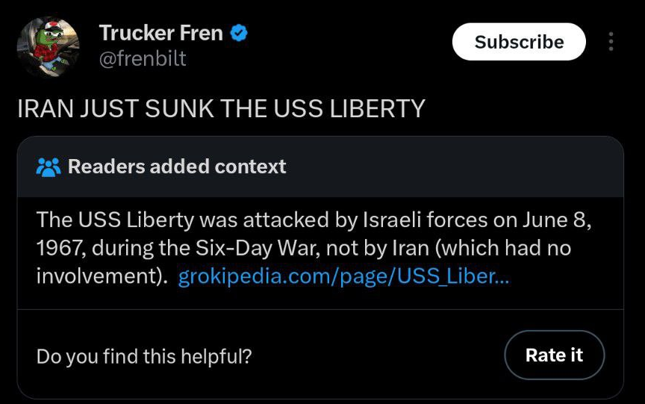645x404 pixels.
Task: Click the "Readers added context" heading
Action: point(177,166)
